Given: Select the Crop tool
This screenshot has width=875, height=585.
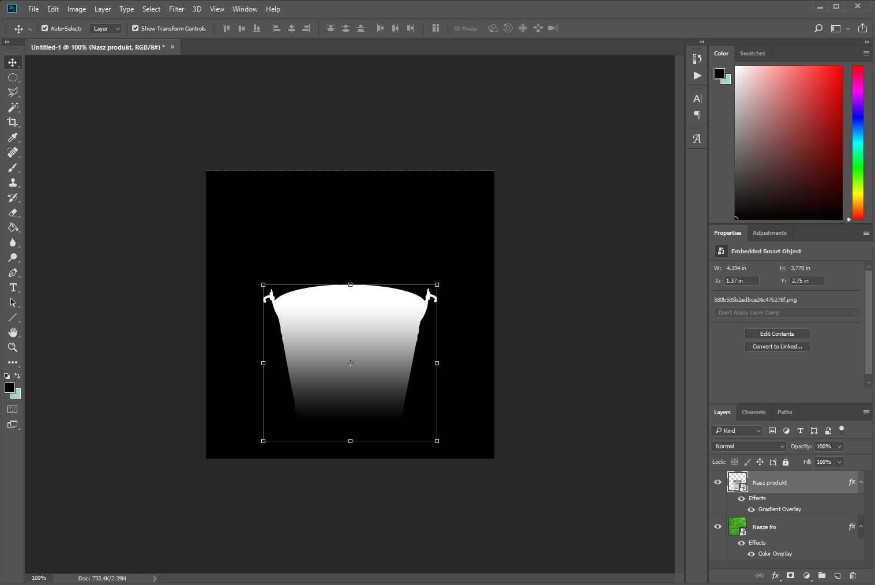Looking at the screenshot, I should pos(13,122).
